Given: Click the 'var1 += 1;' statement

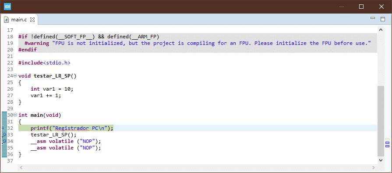Looking at the screenshot, I should coord(46,95).
